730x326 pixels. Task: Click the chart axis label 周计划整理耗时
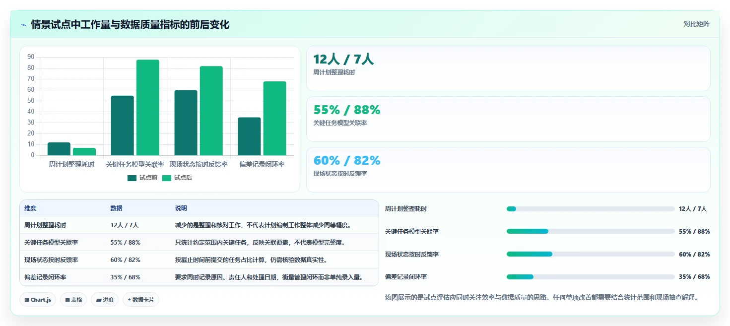(71, 164)
